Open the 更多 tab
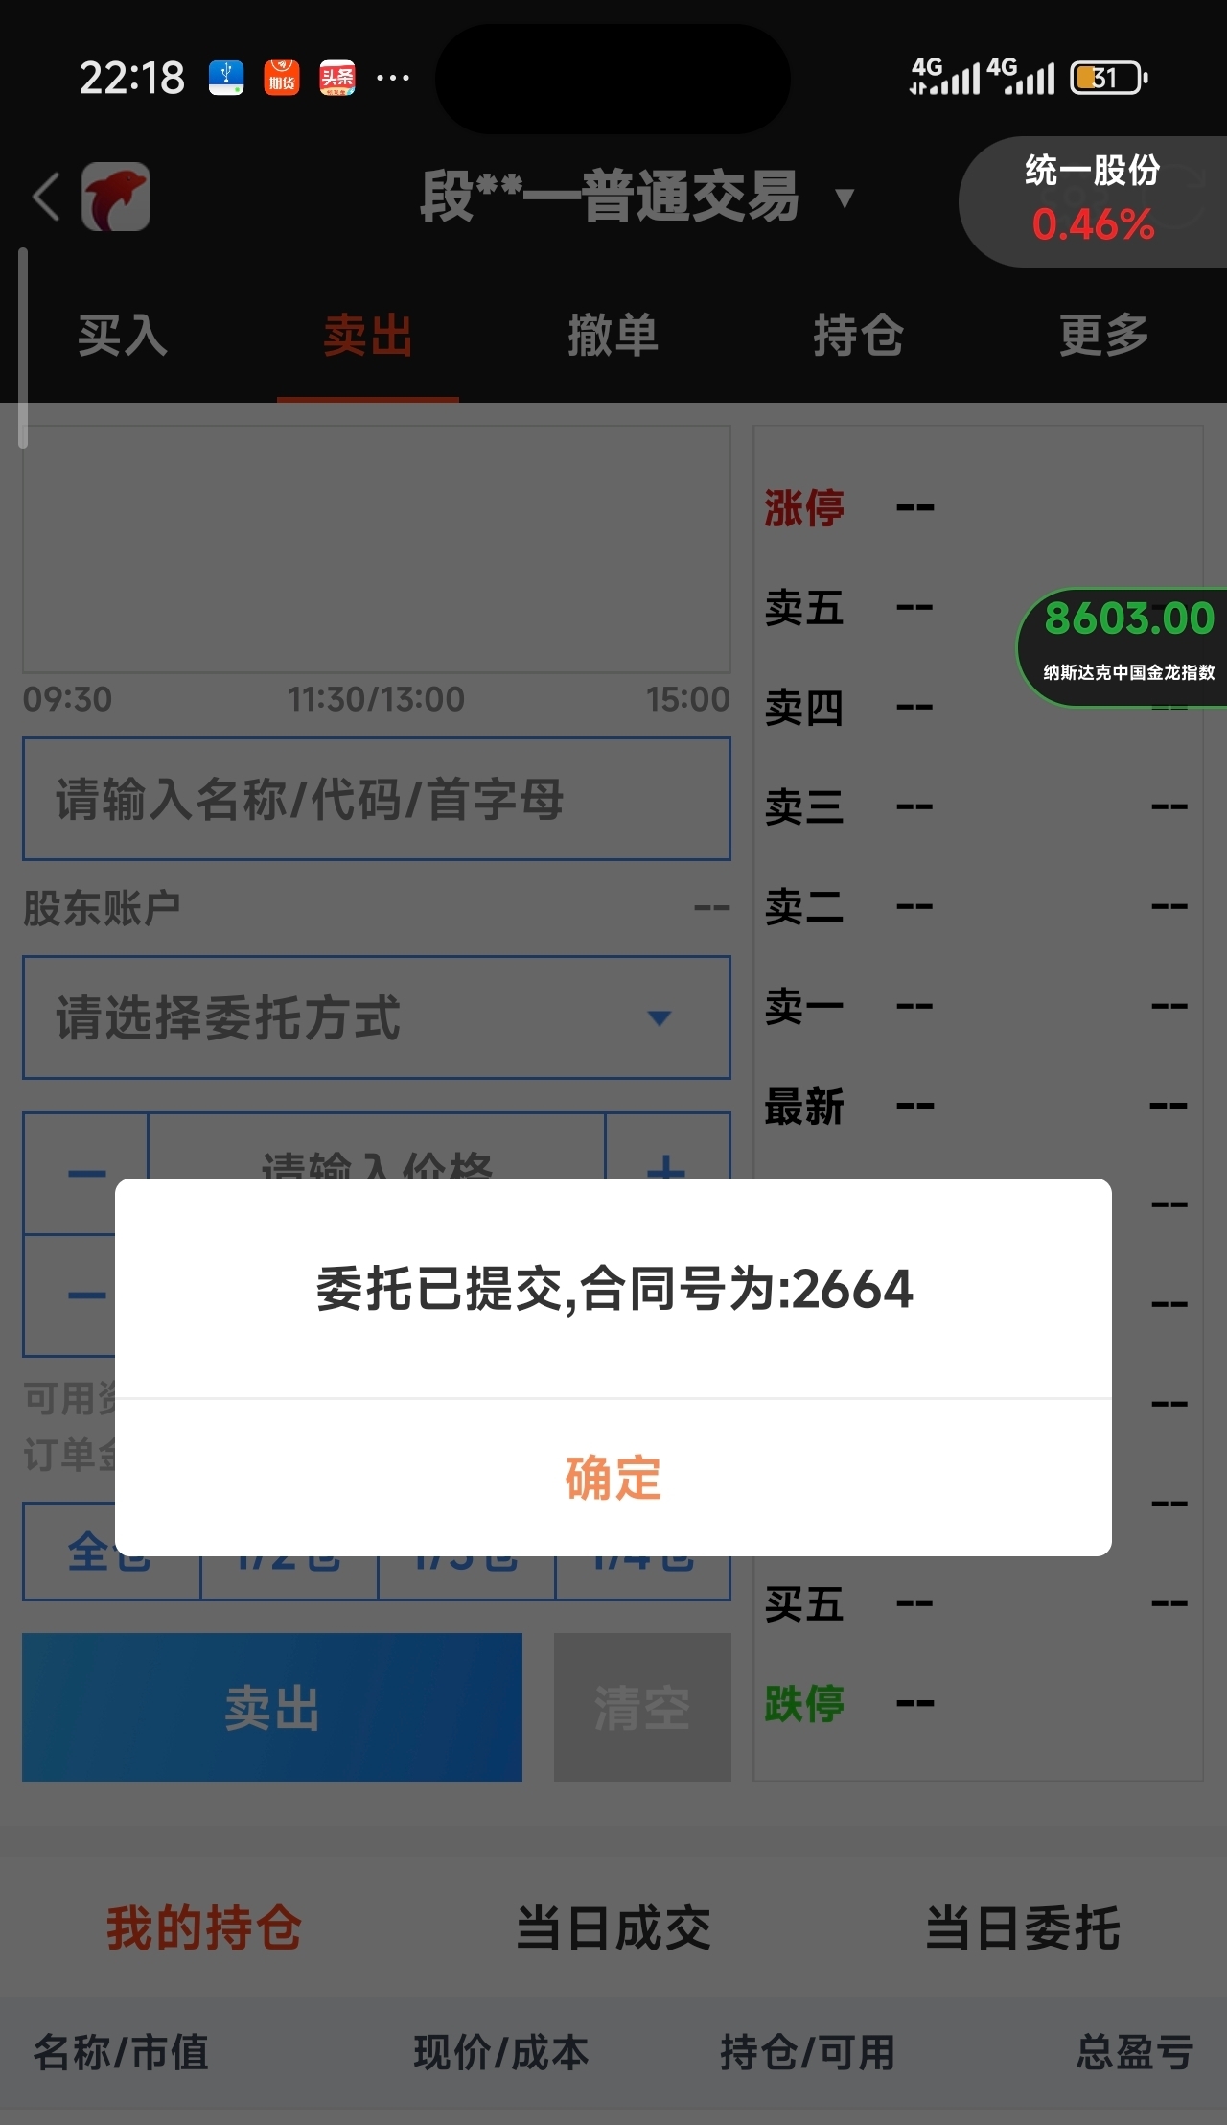Screen dimensions: 1227x2125 pos(1104,336)
